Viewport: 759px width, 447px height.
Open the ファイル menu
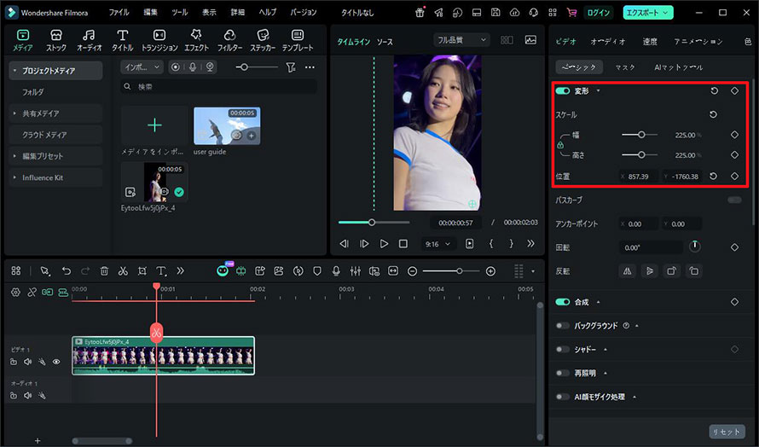(x=119, y=13)
